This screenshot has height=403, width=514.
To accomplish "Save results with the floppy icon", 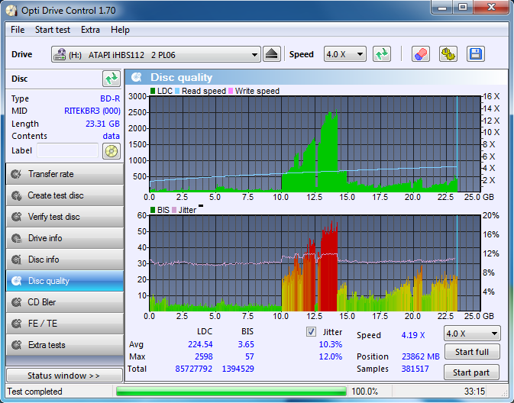I will point(476,54).
